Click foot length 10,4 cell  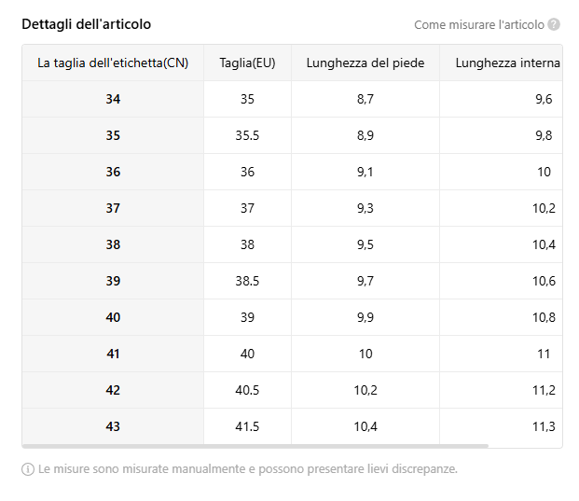365,426
